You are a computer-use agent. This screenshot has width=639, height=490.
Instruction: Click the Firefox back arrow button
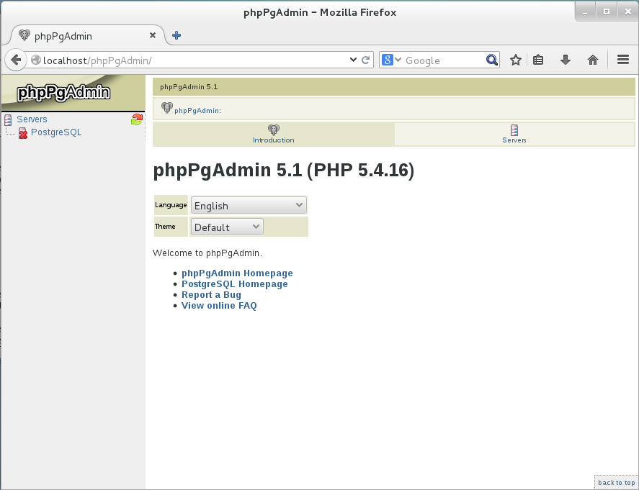16,60
